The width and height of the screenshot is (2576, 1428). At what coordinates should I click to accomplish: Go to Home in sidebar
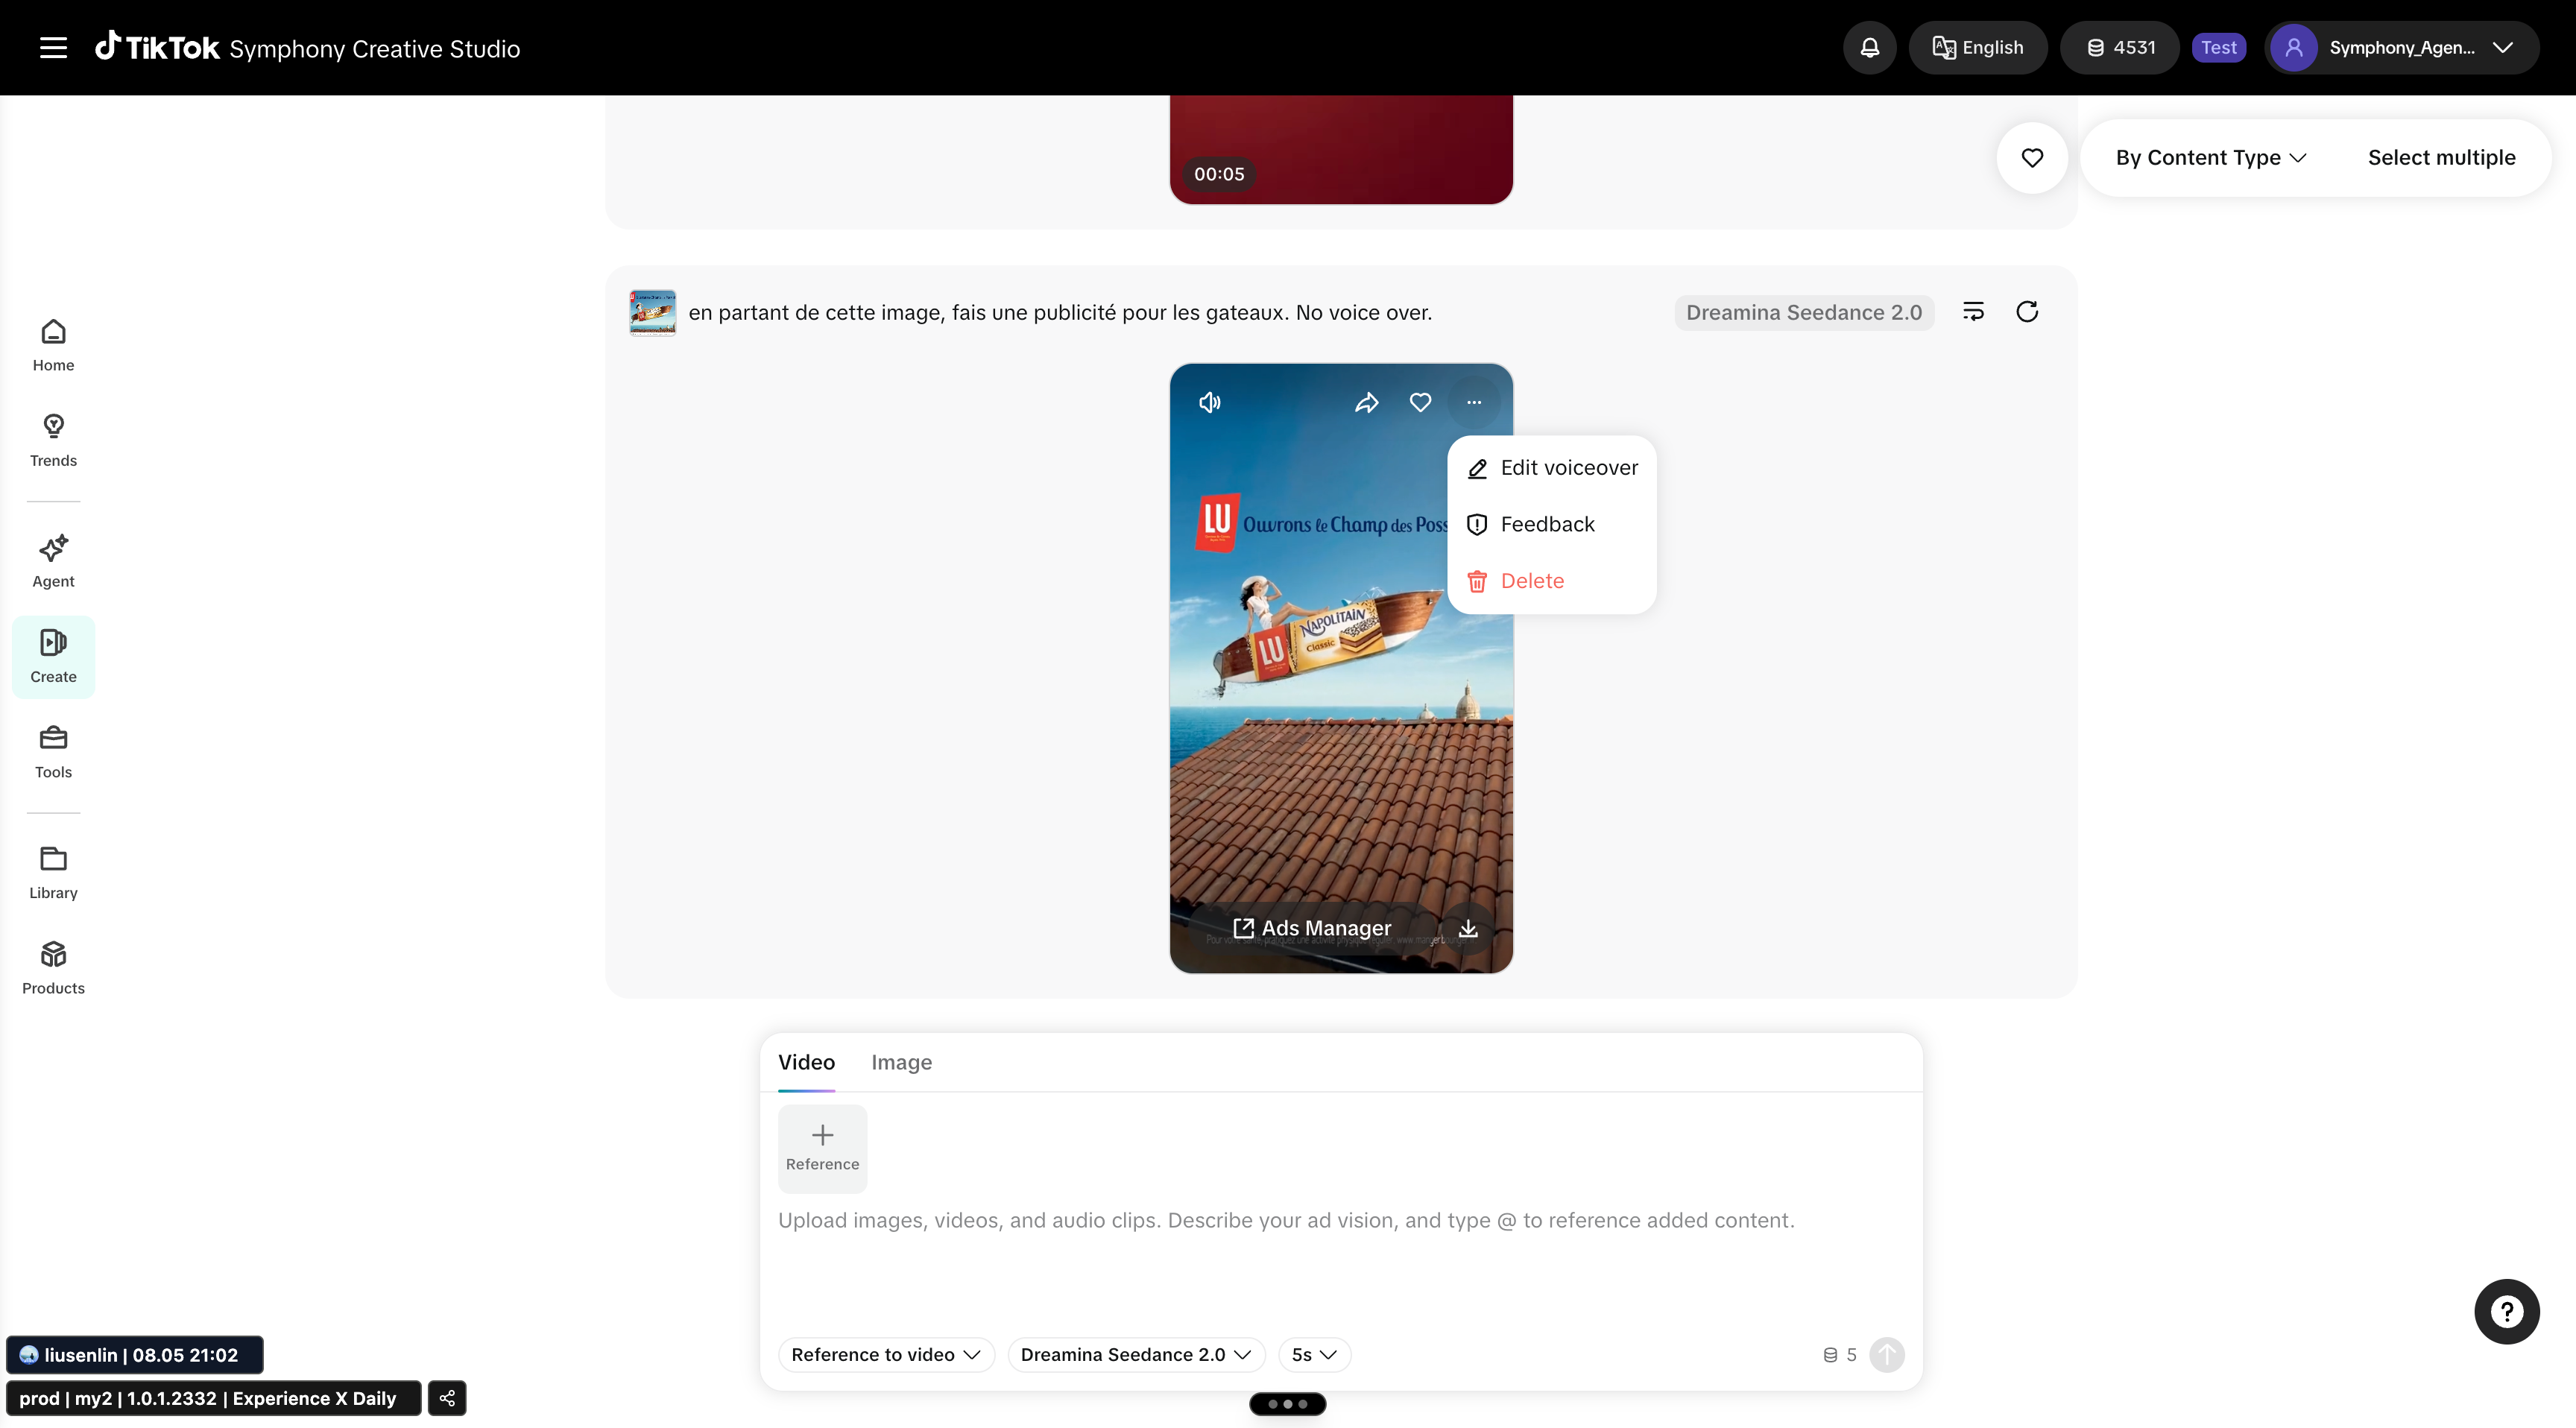[53, 346]
